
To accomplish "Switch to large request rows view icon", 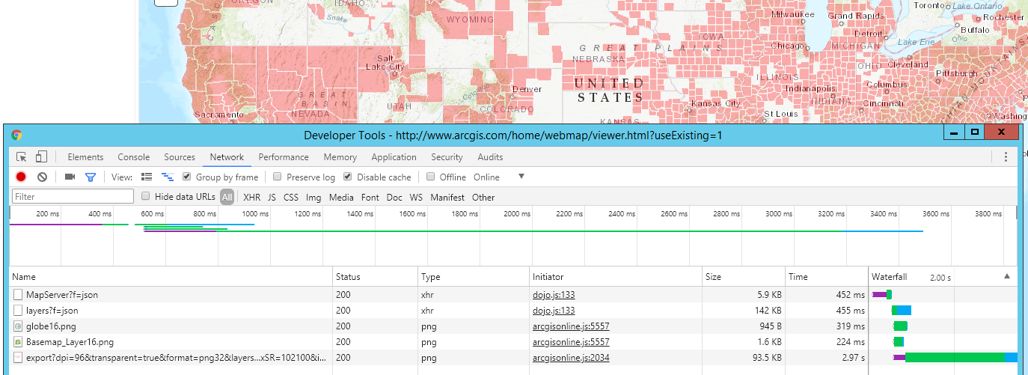I will tap(147, 177).
